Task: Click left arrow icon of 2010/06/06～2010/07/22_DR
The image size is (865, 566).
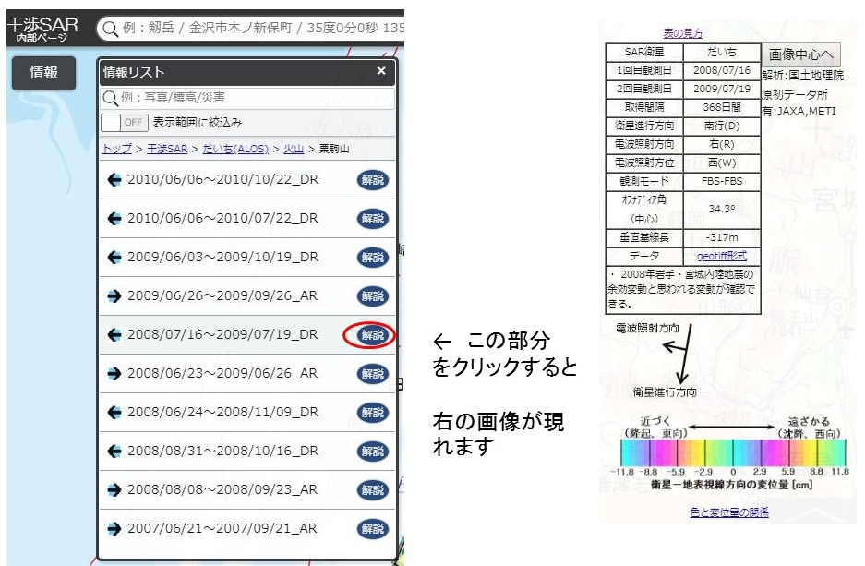Action: point(114,219)
